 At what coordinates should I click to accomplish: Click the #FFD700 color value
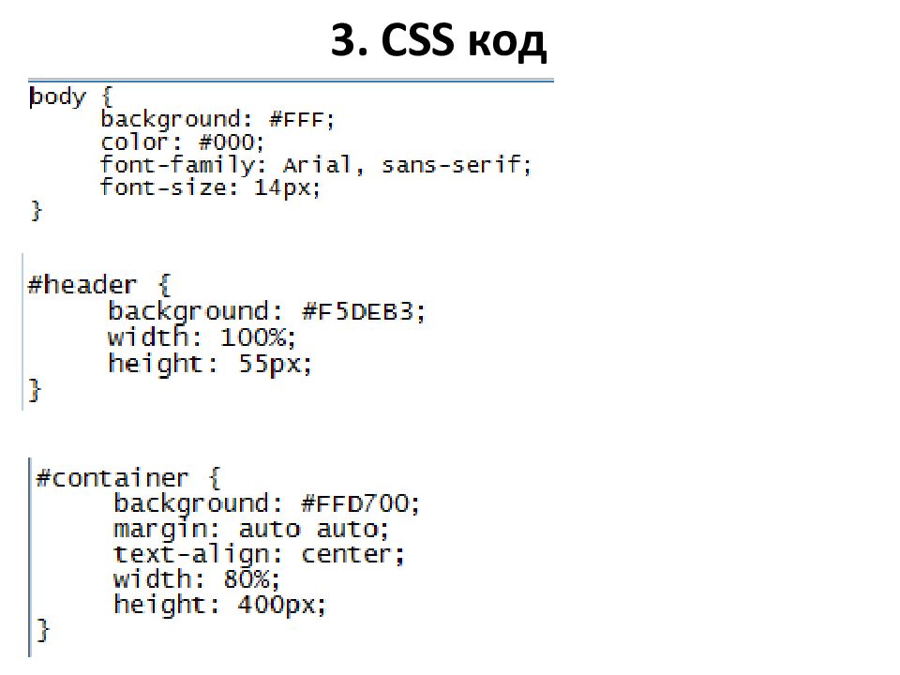click(360, 504)
